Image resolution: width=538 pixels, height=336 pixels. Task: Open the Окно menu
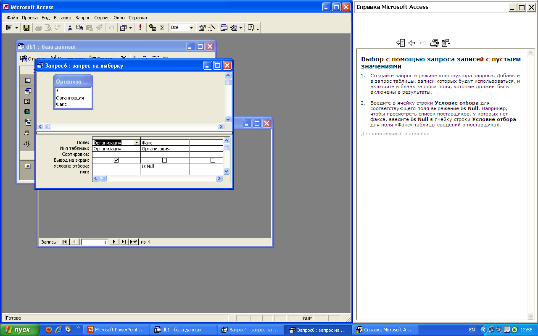point(119,18)
